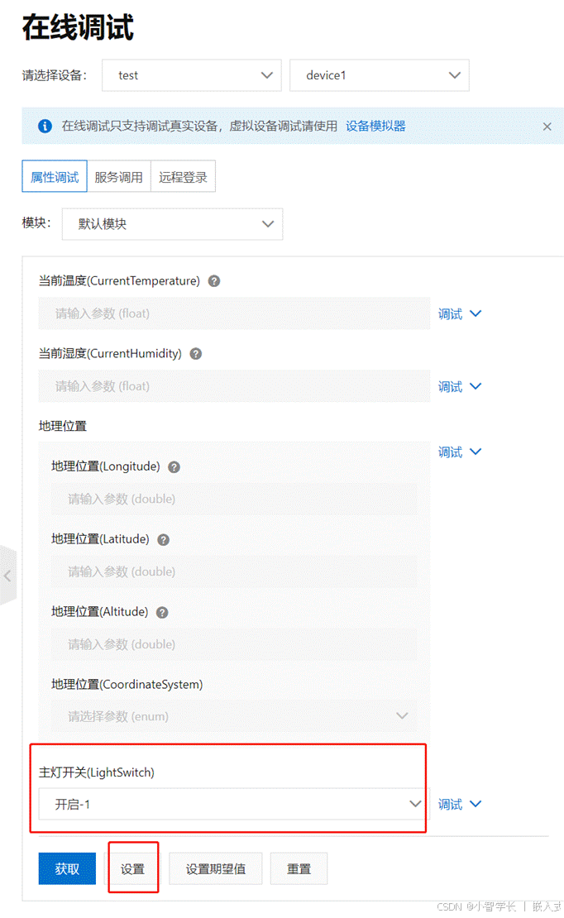Click the 在线调试 page title
The width and height of the screenshot is (564, 918).
[x=78, y=27]
